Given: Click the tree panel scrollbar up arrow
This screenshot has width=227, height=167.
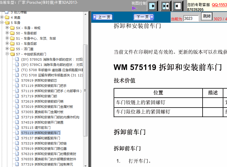Looking at the screenshot, I should [85, 14].
